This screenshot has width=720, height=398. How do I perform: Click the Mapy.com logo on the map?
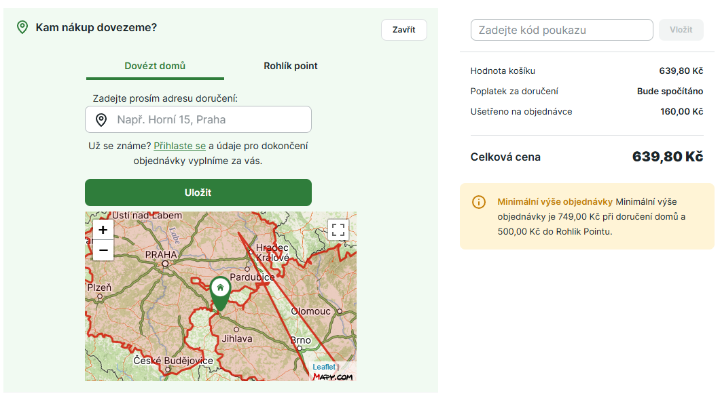pyautogui.click(x=333, y=376)
